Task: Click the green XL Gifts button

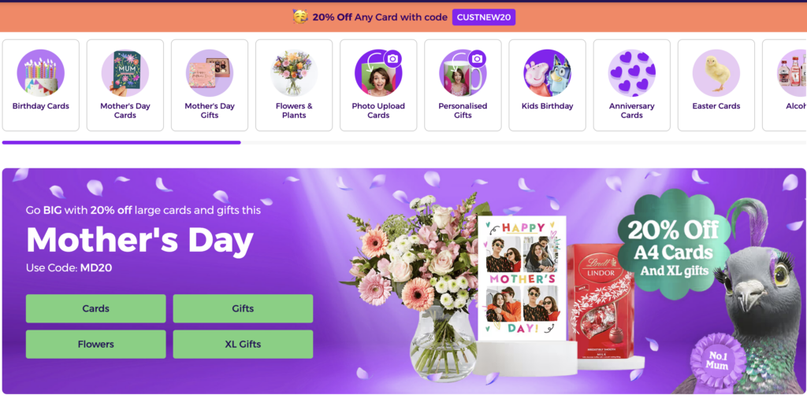Action: 243,344
